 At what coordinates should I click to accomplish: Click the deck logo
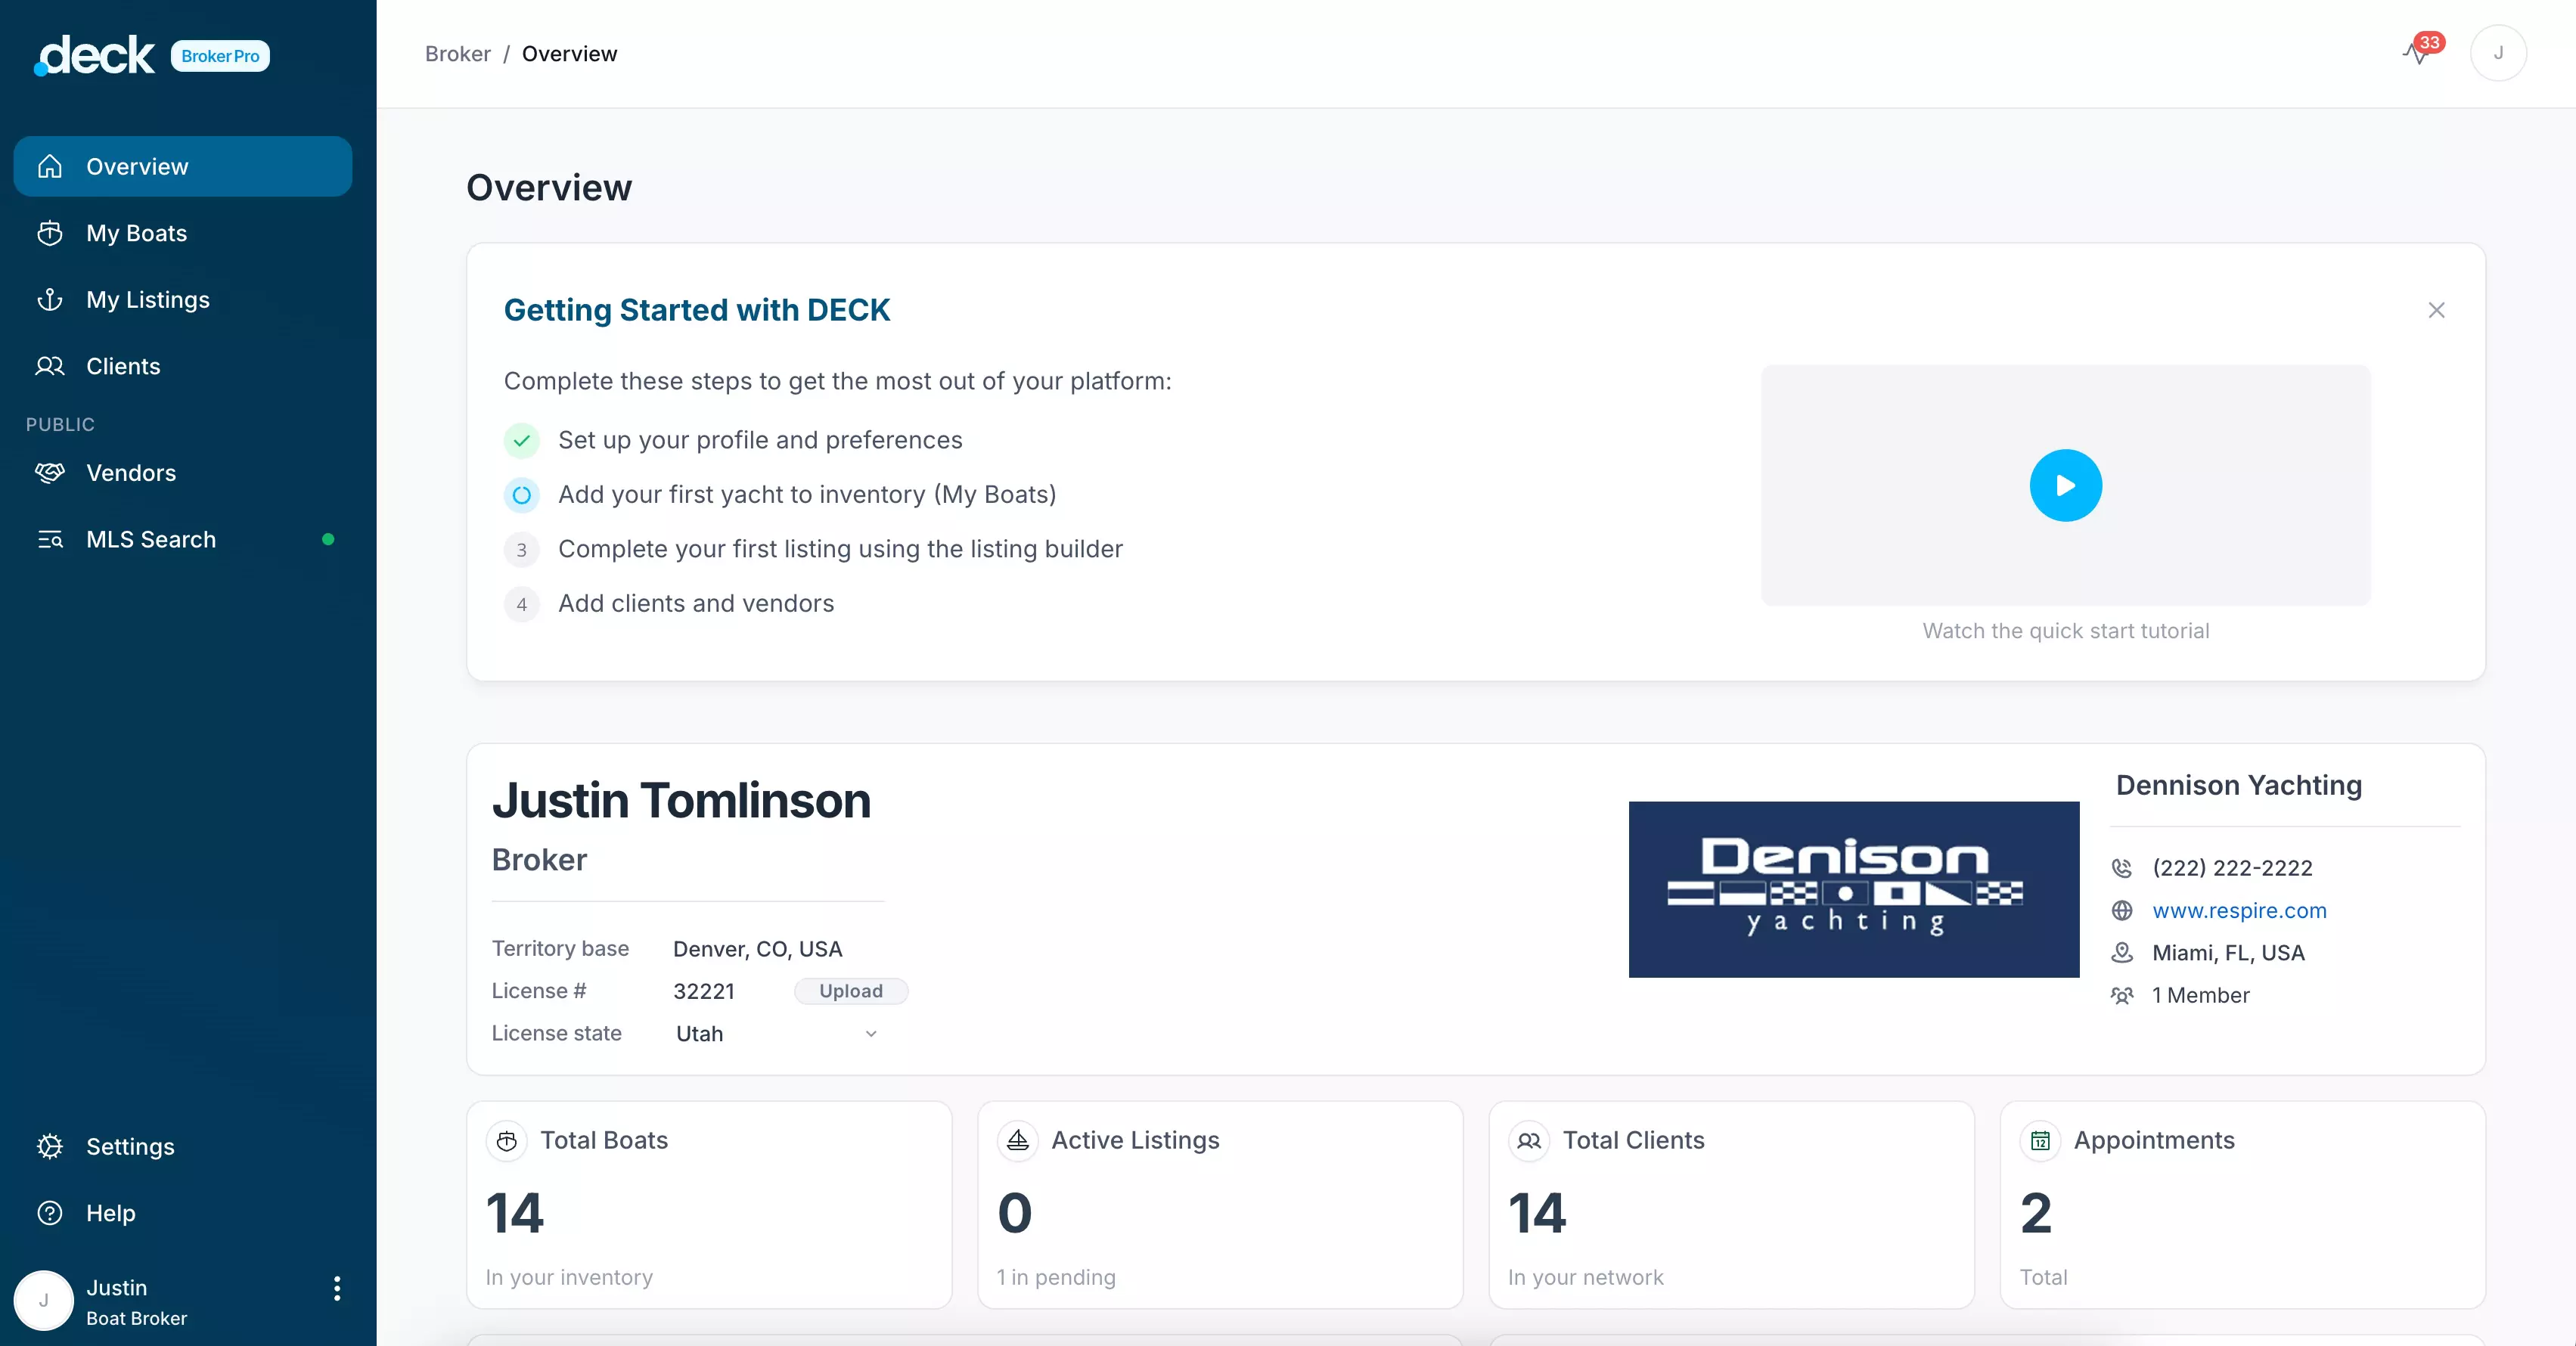tap(96, 55)
